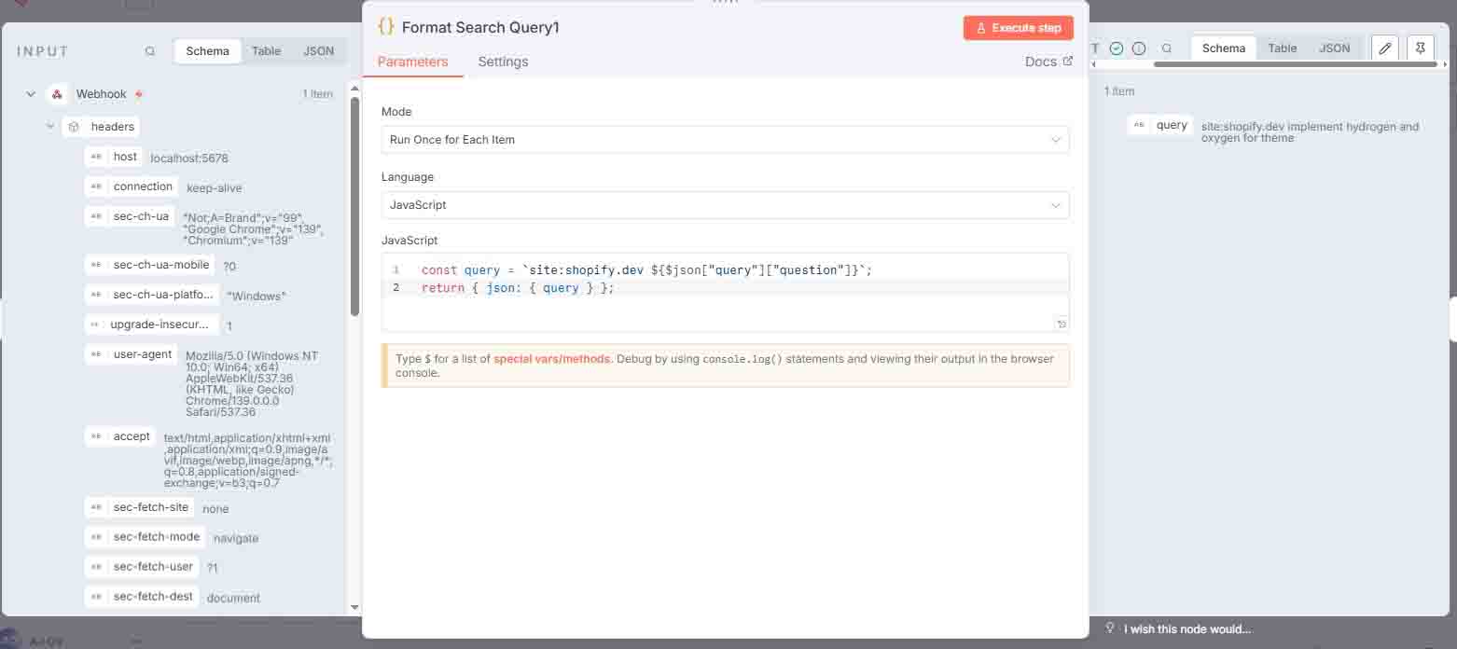Click the external link icon beside Docs
This screenshot has height=649, width=1457.
pyautogui.click(x=1067, y=61)
